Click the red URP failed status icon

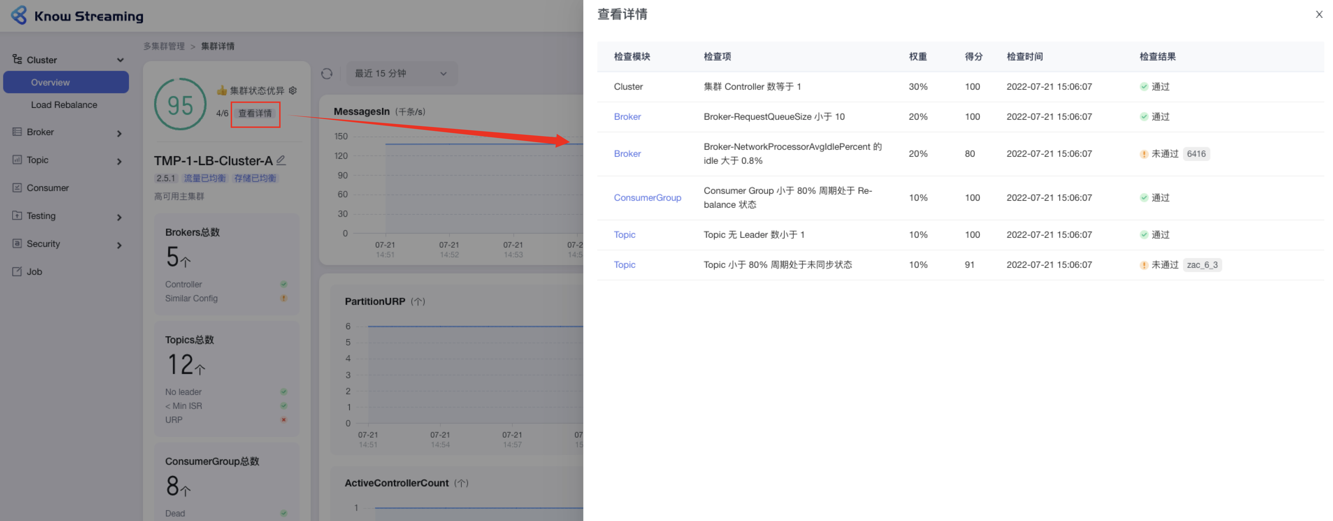283,420
